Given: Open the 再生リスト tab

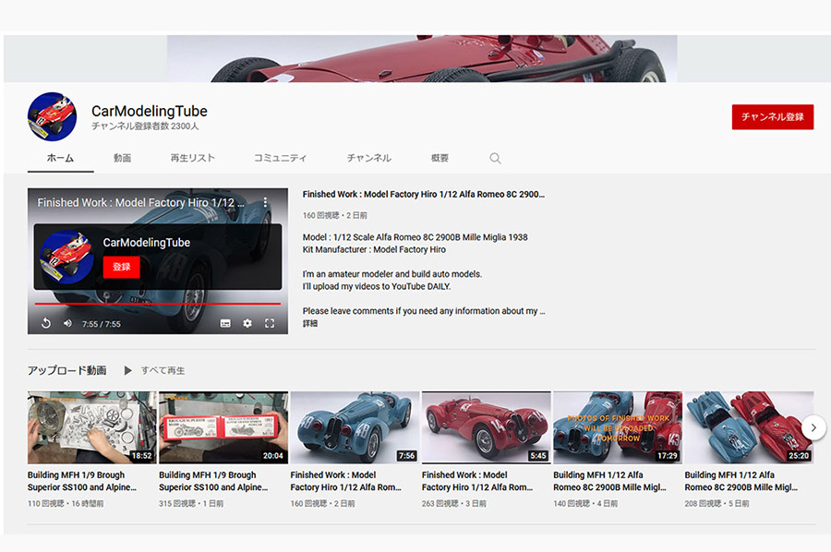Looking at the screenshot, I should pyautogui.click(x=192, y=158).
